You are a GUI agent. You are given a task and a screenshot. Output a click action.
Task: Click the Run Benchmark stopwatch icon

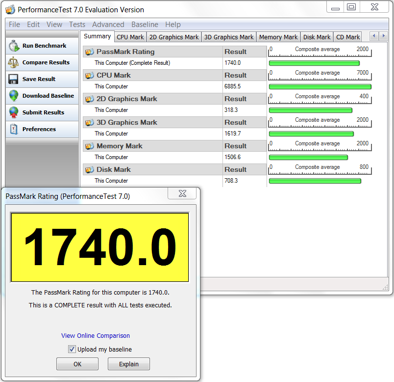click(14, 46)
